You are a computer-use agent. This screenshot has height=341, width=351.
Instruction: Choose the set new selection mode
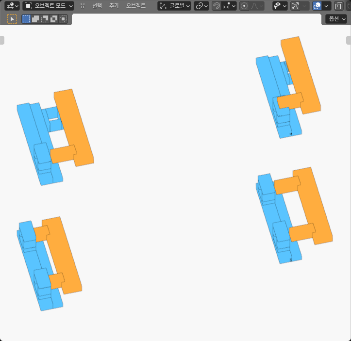pyautogui.click(x=26, y=19)
